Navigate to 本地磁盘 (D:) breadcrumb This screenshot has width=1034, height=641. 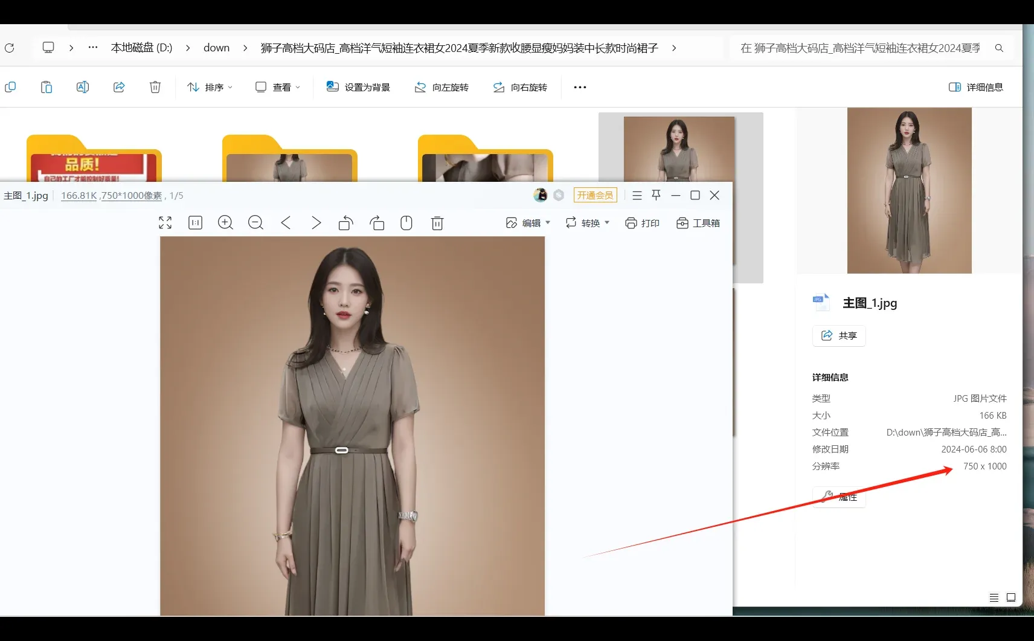[142, 48]
